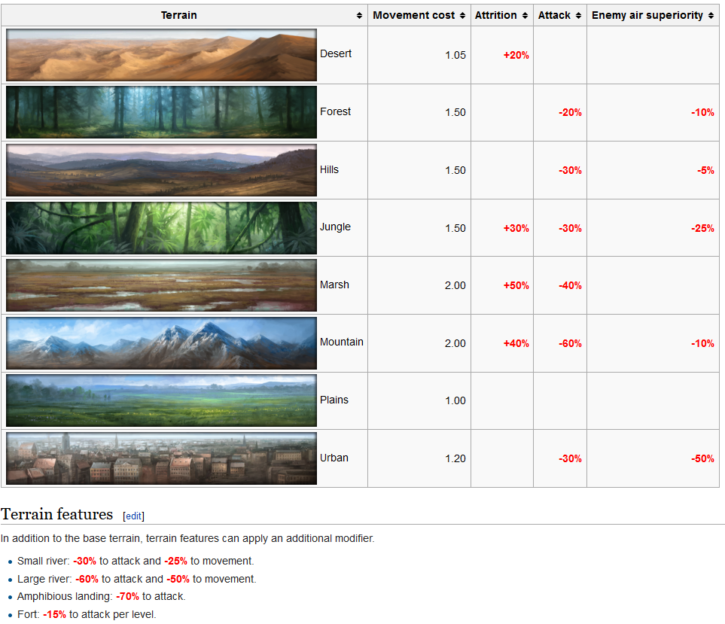View the Jungle terrain image

pyautogui.click(x=161, y=228)
